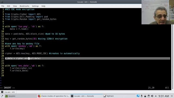Viewport: 174px width, 98px height.
Task: Open the Settings menu
Action: (35, 6)
